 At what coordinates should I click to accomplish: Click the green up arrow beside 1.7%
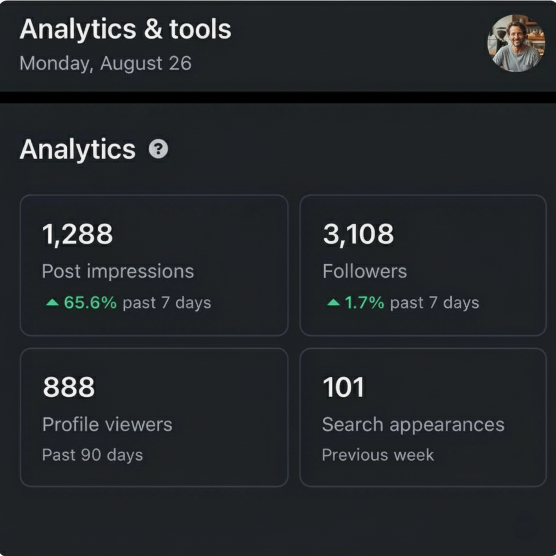tap(333, 303)
